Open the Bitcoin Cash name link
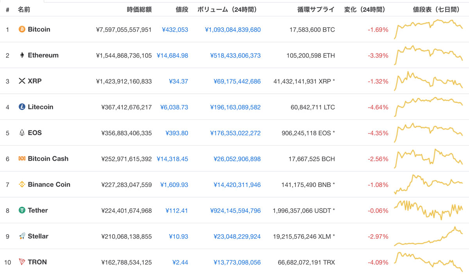This screenshot has width=469, height=274. [48, 158]
